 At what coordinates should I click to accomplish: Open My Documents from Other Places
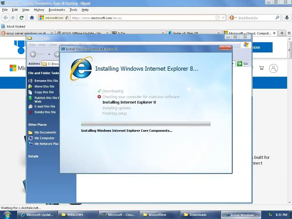tap(42, 132)
